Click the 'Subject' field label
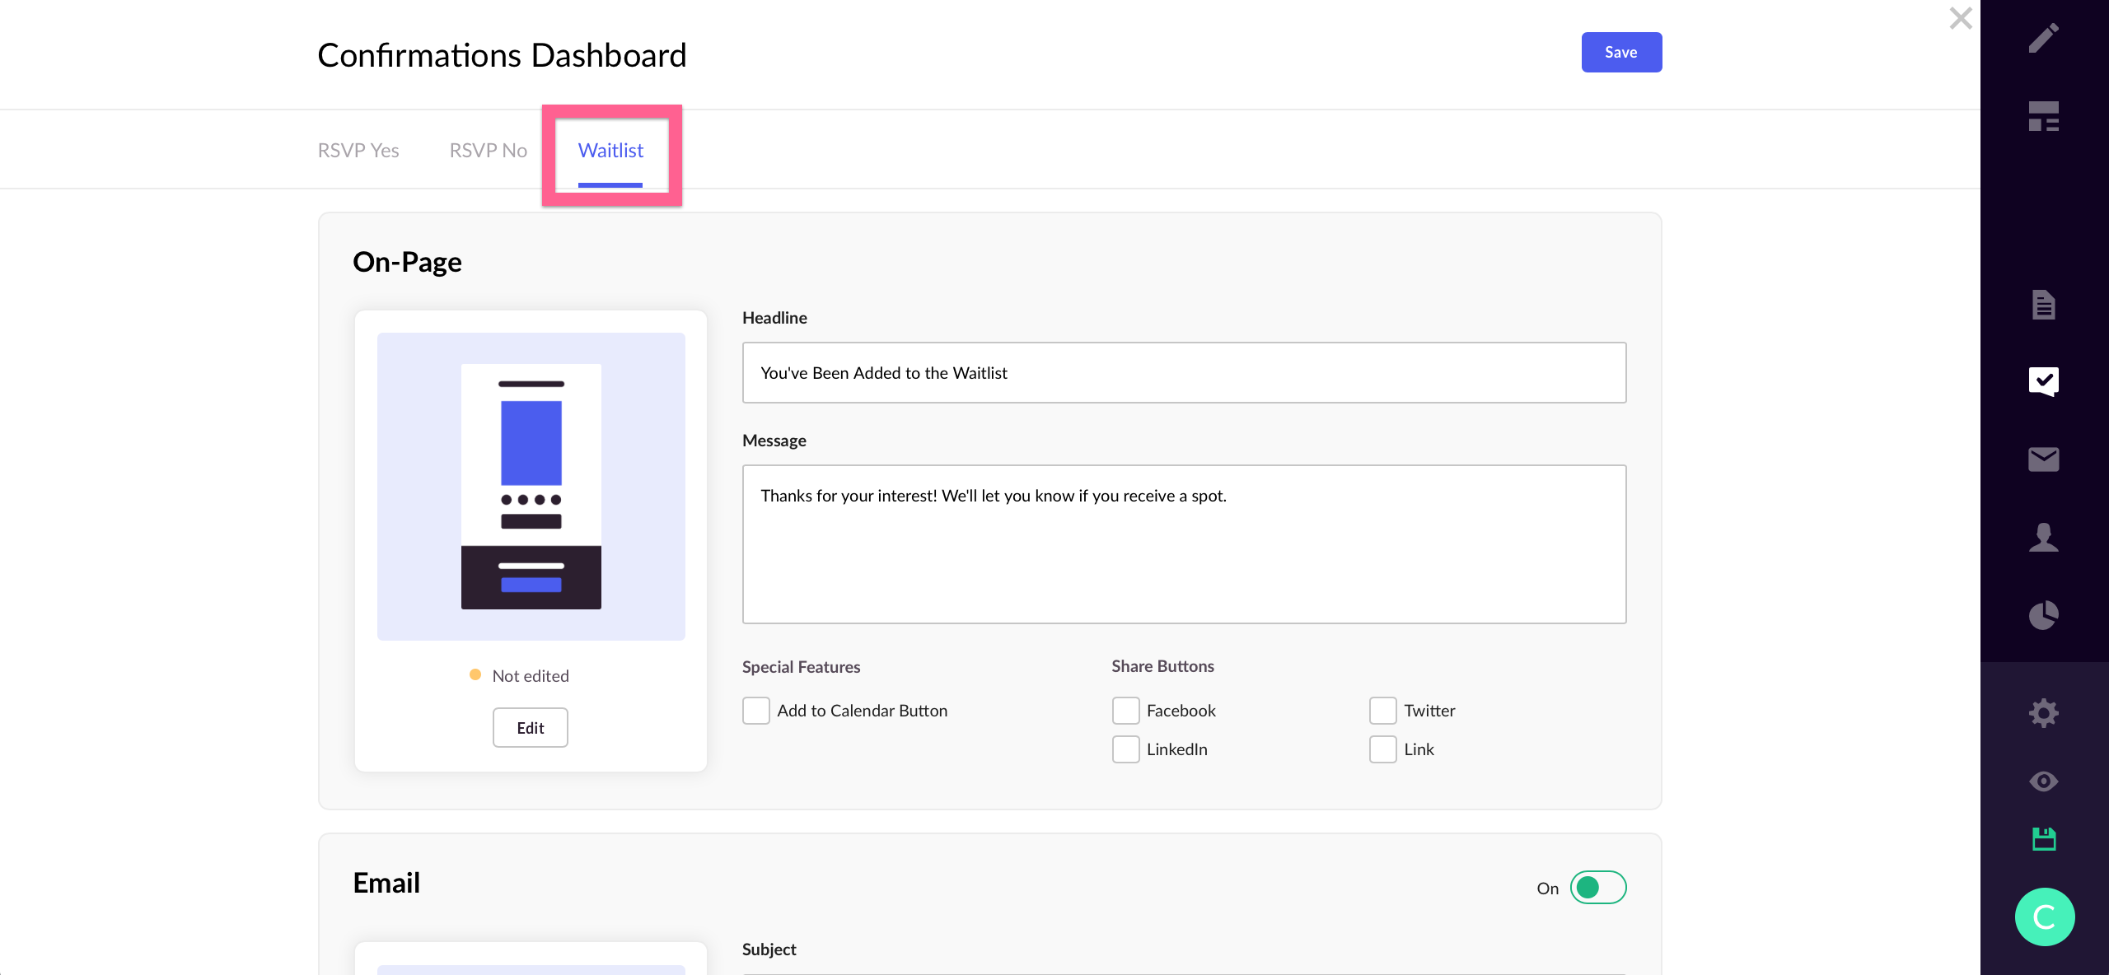Image resolution: width=2109 pixels, height=975 pixels. tap(769, 949)
